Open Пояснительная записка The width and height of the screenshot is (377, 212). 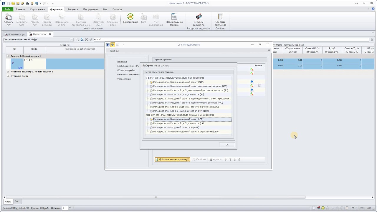(x=174, y=20)
